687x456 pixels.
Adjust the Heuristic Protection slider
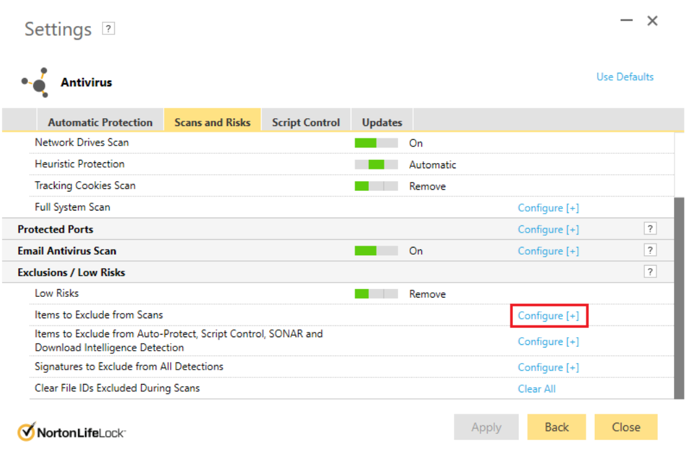[376, 165]
